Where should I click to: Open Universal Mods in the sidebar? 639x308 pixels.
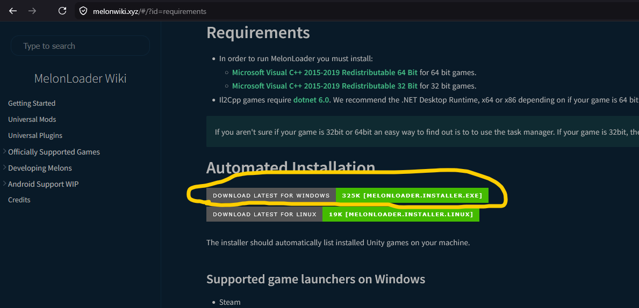[x=32, y=119]
